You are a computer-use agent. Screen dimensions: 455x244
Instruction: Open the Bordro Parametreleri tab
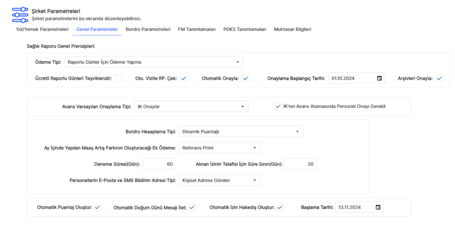click(148, 29)
